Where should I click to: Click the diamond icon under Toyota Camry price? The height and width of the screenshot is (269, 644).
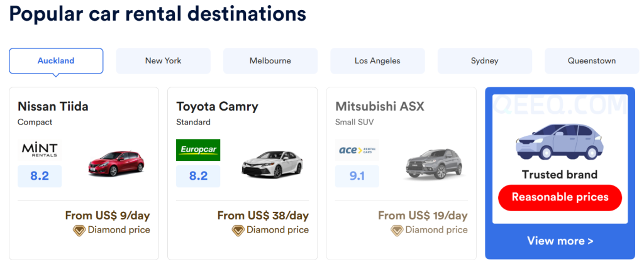point(238,231)
